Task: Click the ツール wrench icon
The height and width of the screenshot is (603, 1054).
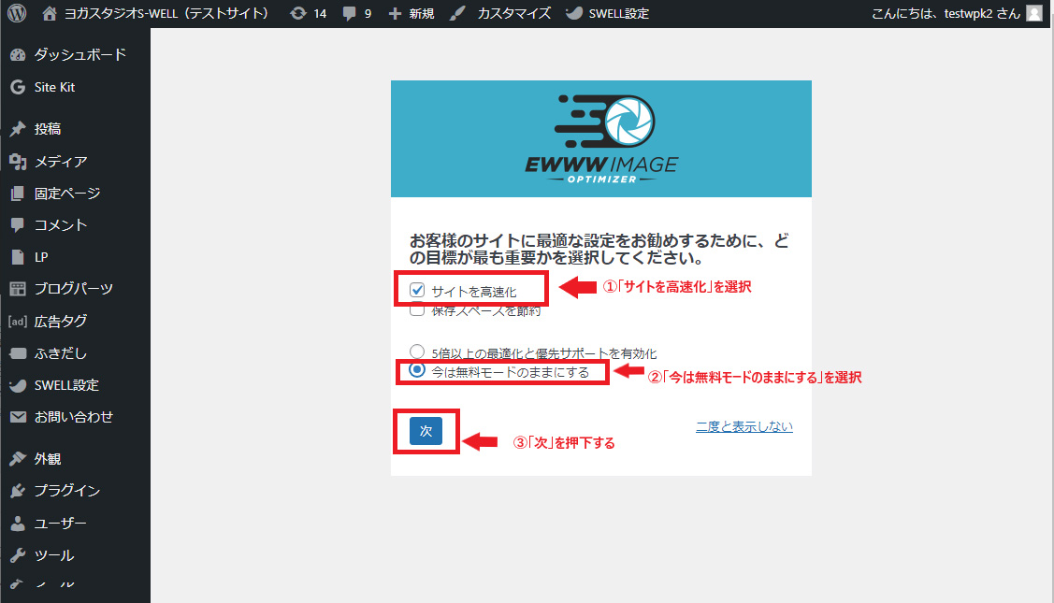Action: tap(18, 555)
